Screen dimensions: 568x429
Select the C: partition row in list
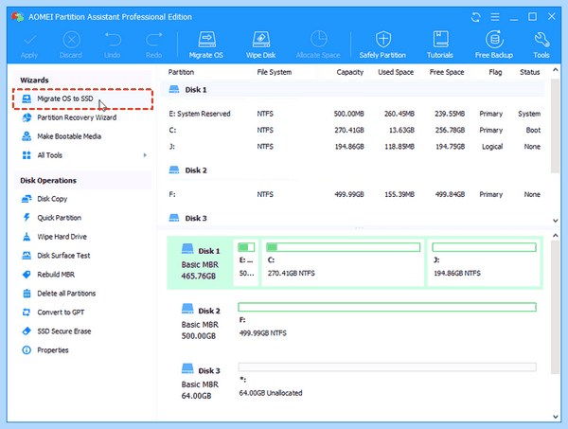point(355,130)
